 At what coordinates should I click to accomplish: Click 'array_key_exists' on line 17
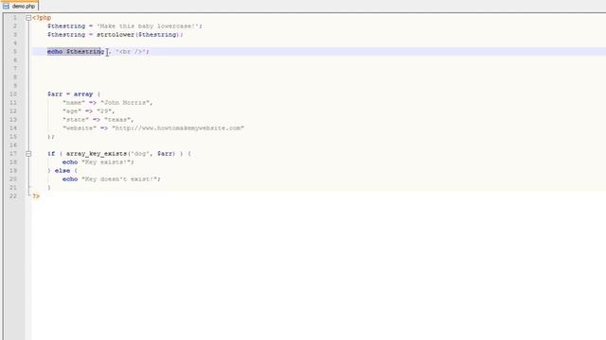point(97,153)
